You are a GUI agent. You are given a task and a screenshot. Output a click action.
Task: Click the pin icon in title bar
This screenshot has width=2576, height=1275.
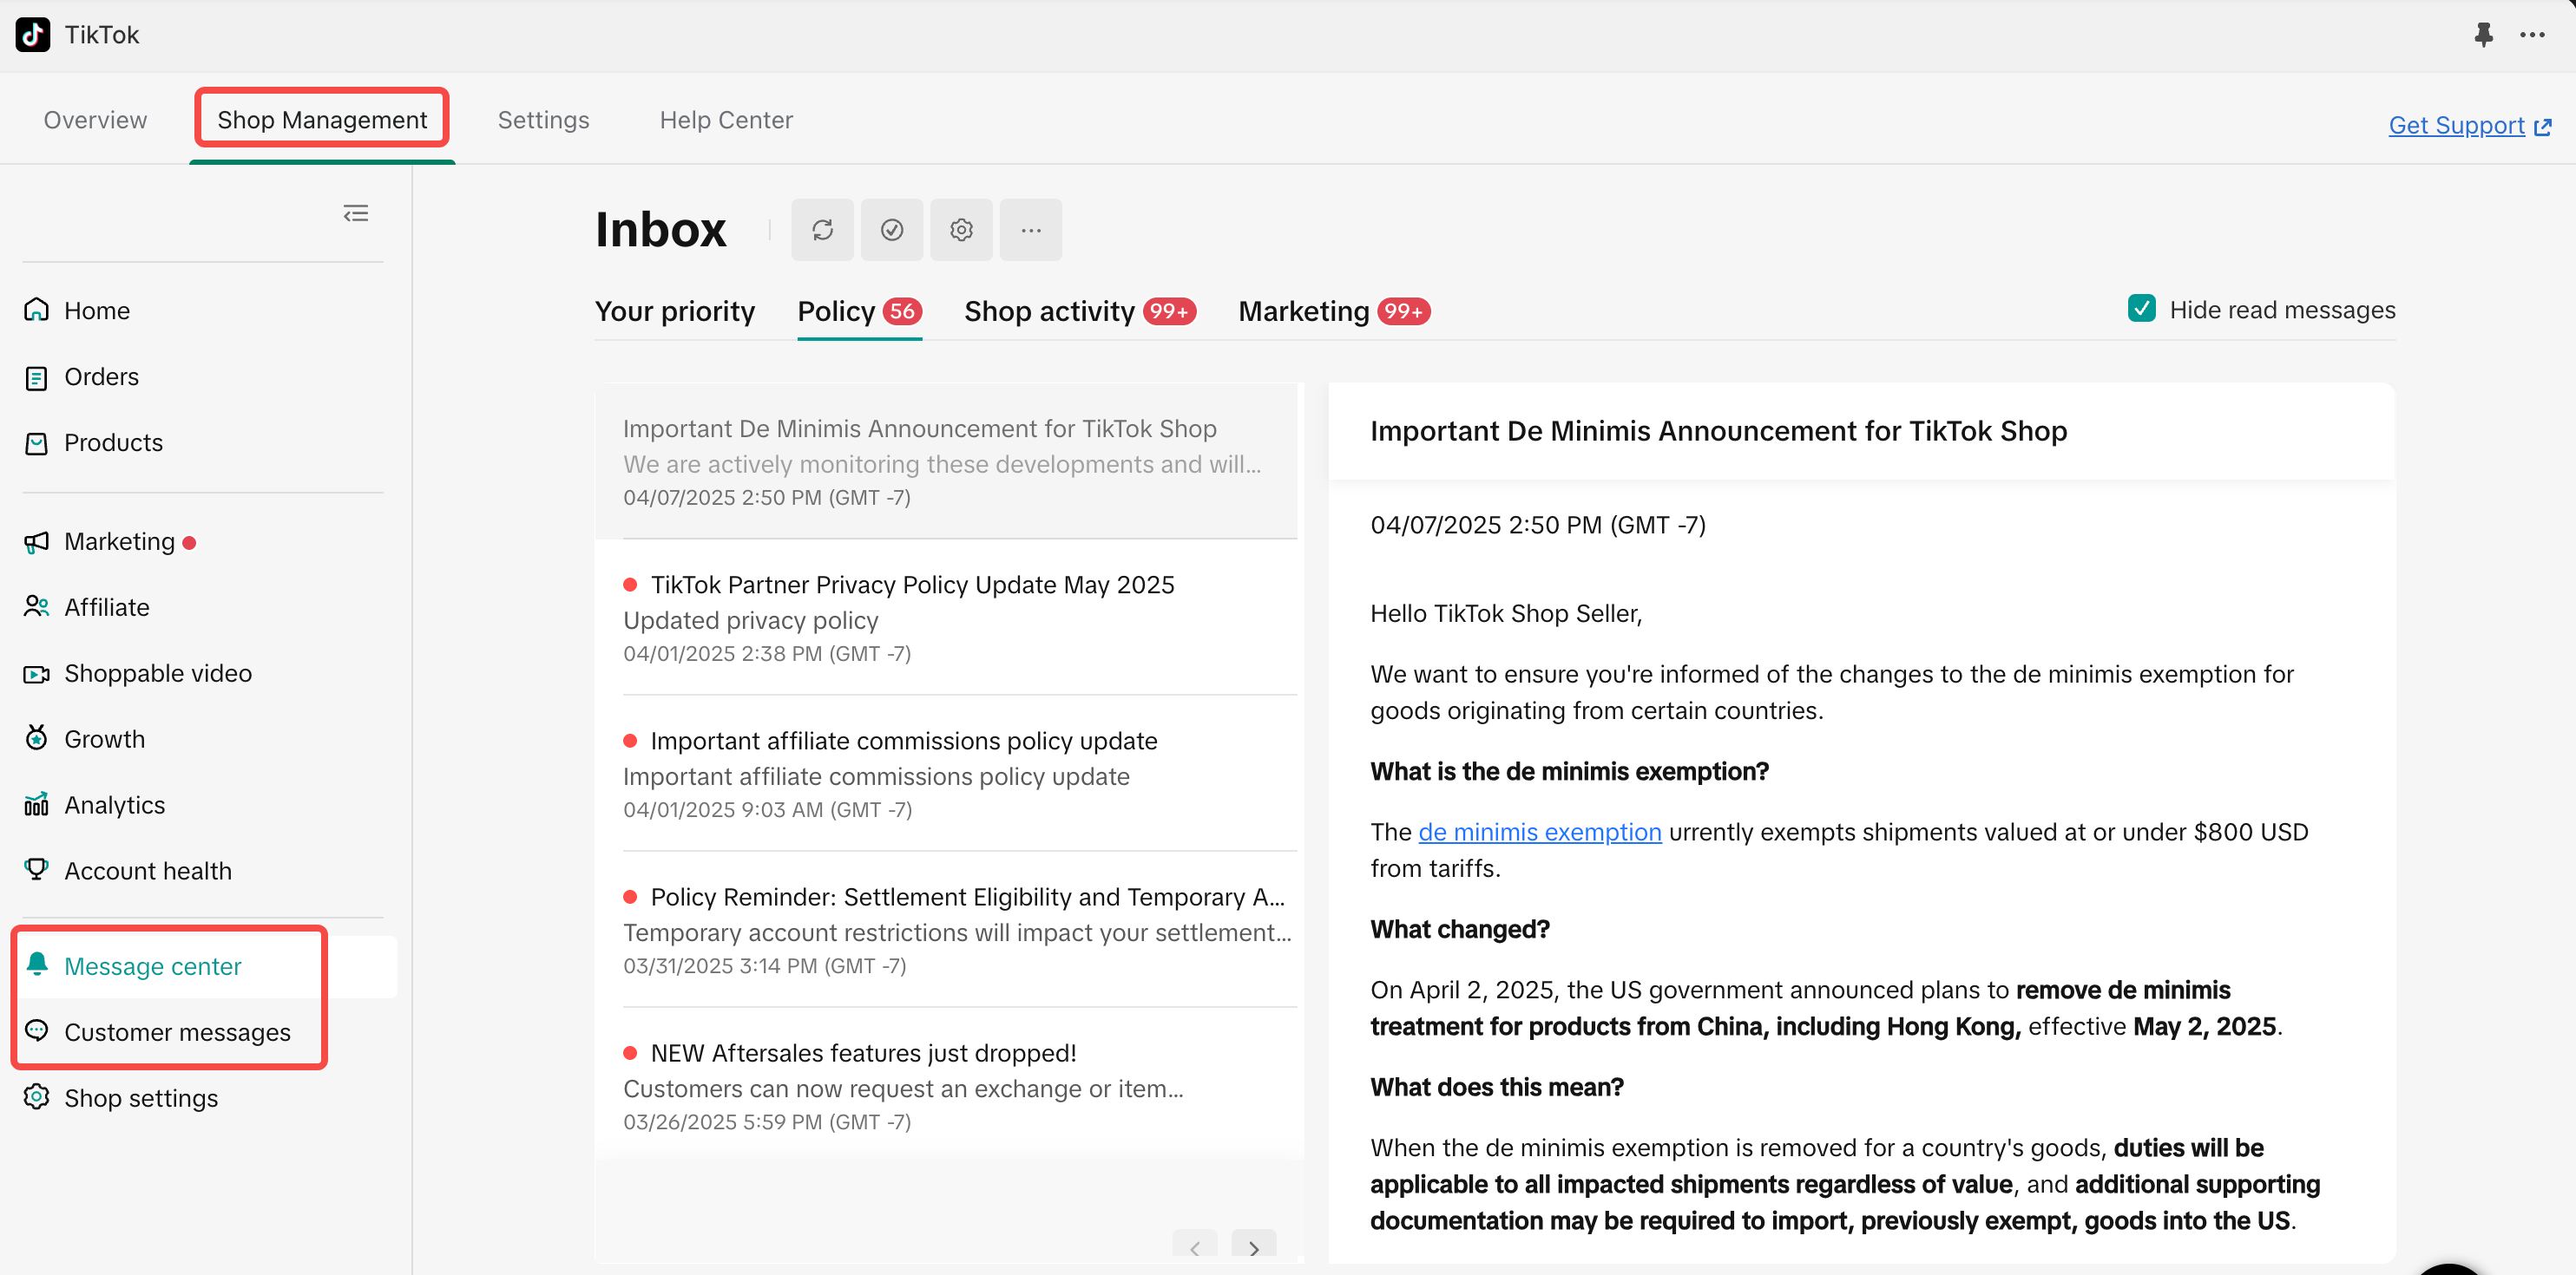[2483, 35]
